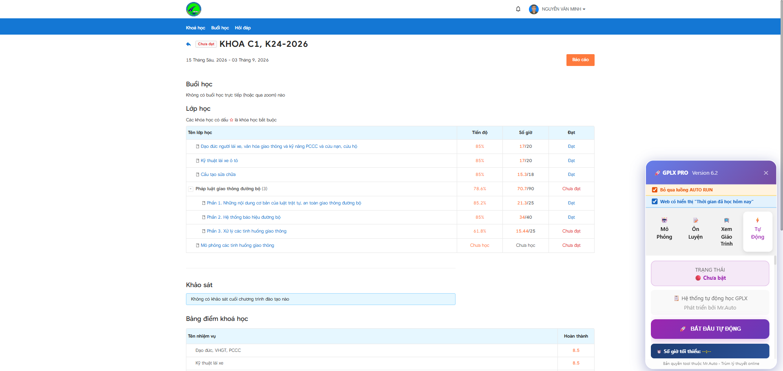Open Đạo đức người lái xe course link
Screen dimensions: 783x371
(x=279, y=147)
